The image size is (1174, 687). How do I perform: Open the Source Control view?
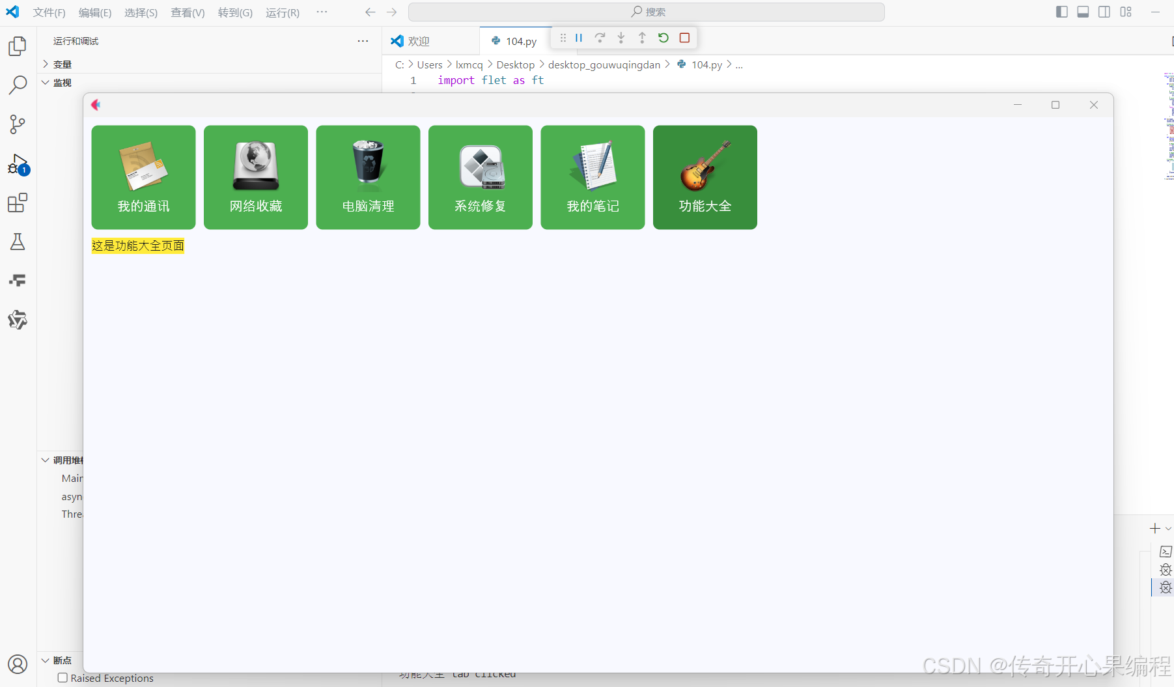[18, 124]
